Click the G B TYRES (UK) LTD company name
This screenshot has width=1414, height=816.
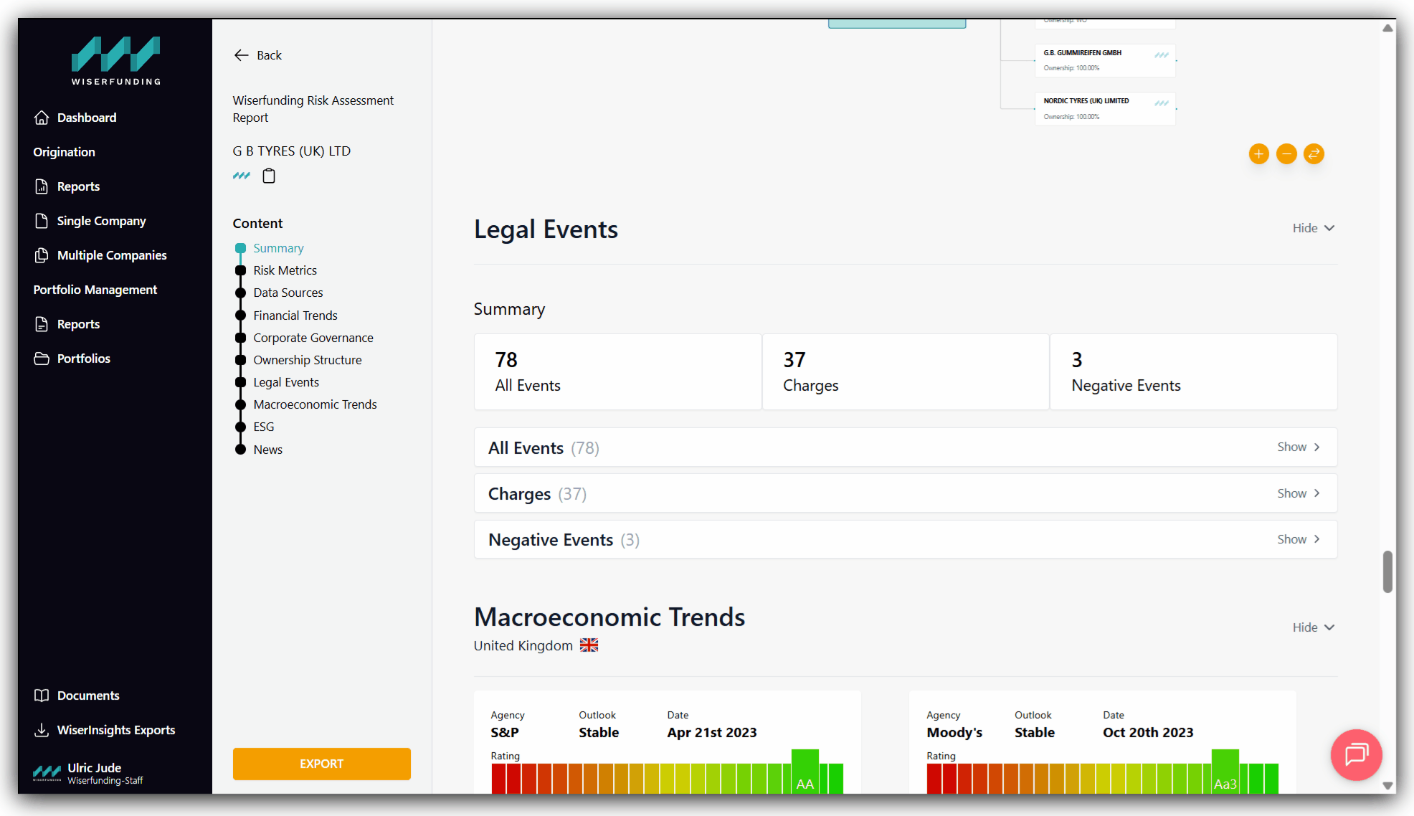click(x=291, y=151)
